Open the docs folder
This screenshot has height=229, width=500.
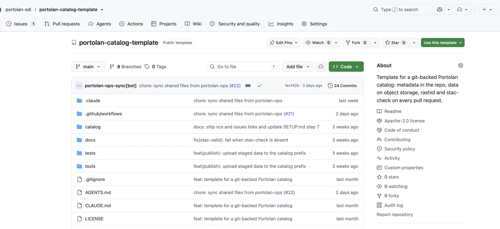[x=90, y=140]
